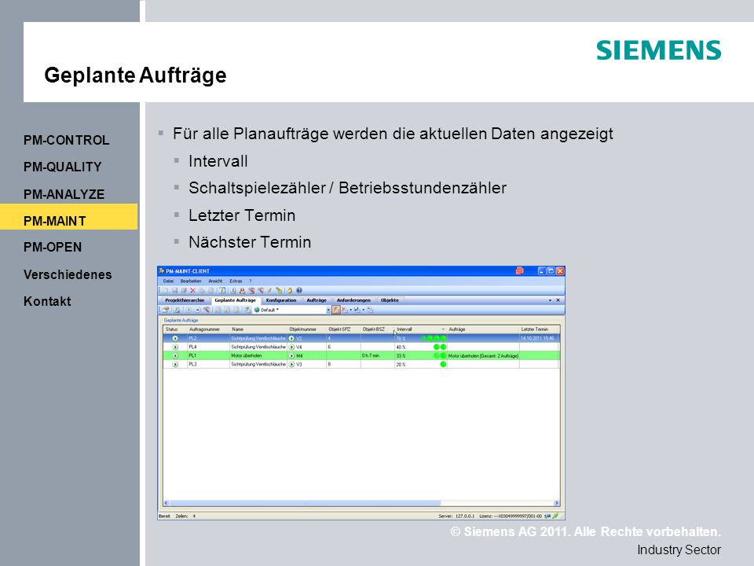The image size is (754, 566).
Task: Click the 'Motor überholen [Gesamt: 2 Aufträge]' cell
Action: [483, 355]
